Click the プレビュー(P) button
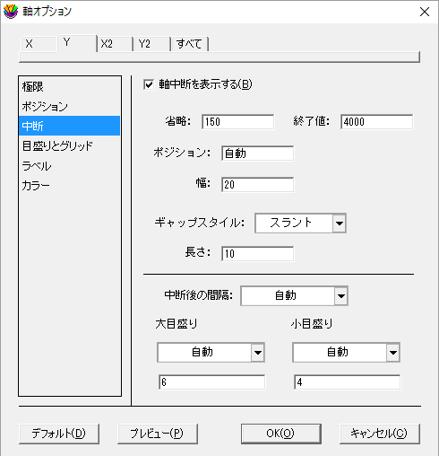The image size is (439, 456). coord(158,434)
